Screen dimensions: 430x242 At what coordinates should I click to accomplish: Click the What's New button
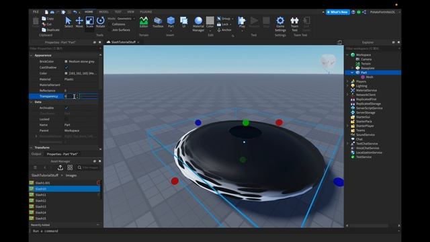coord(337,12)
